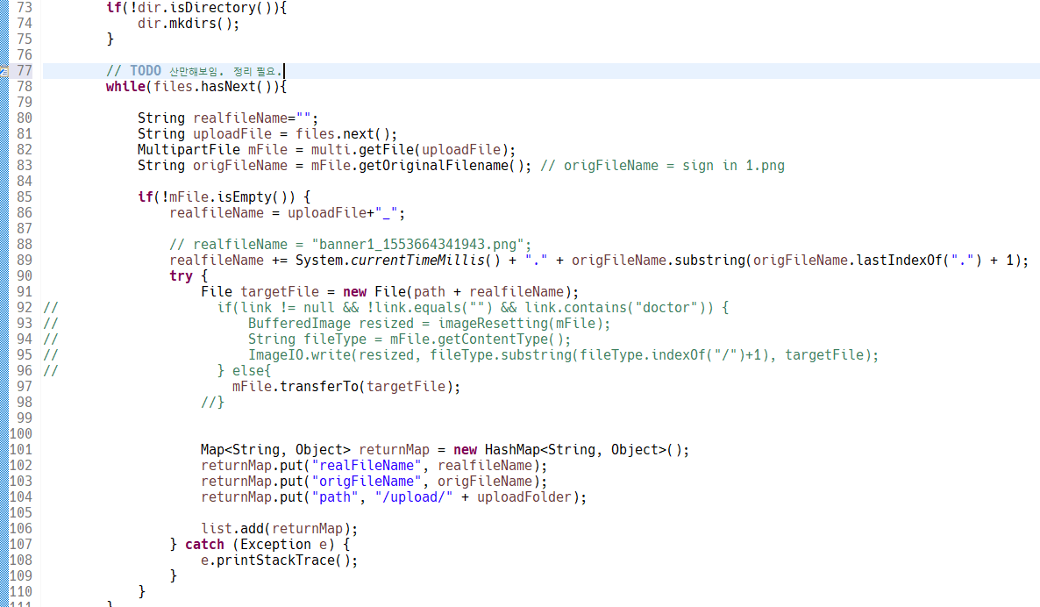Click the while keyword on line 78
The height and width of the screenshot is (607, 1040).
[125, 87]
